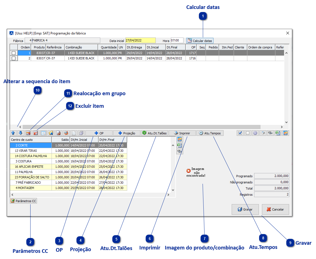Click the OP button with plus sign
316x259 pixels.
click(x=99, y=133)
